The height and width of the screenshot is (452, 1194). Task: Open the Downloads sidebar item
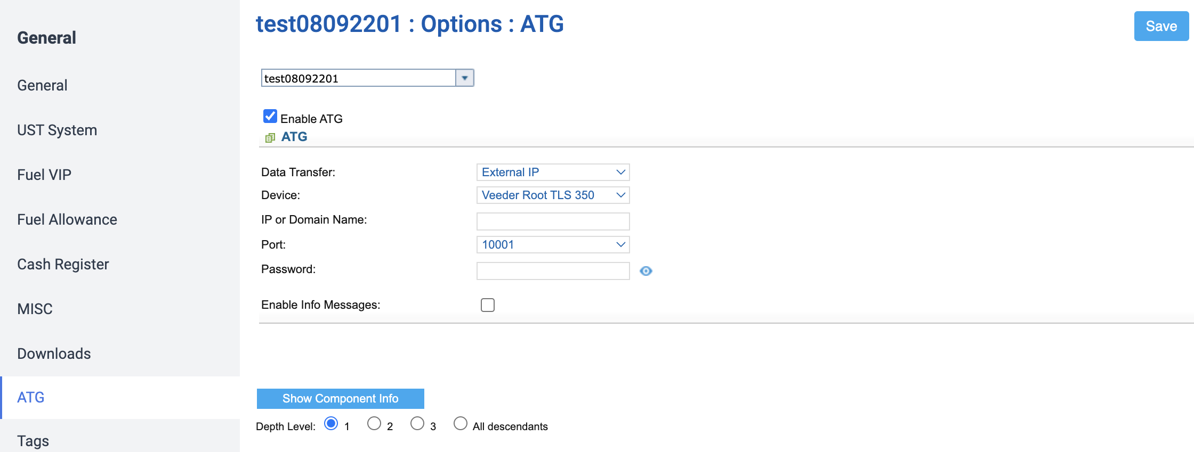54,354
